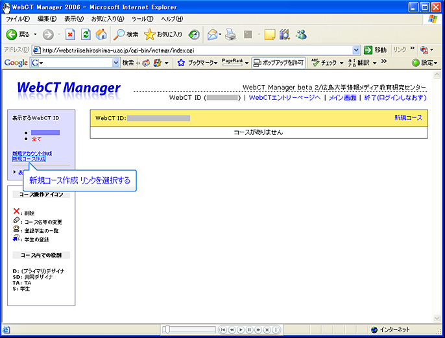Open the Back button history dropdown arrow

(x=35, y=34)
